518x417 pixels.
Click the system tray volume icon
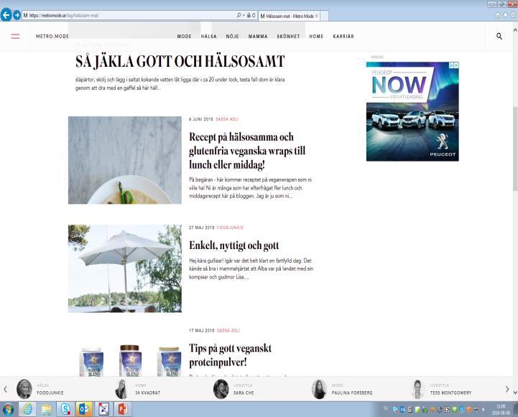484,409
